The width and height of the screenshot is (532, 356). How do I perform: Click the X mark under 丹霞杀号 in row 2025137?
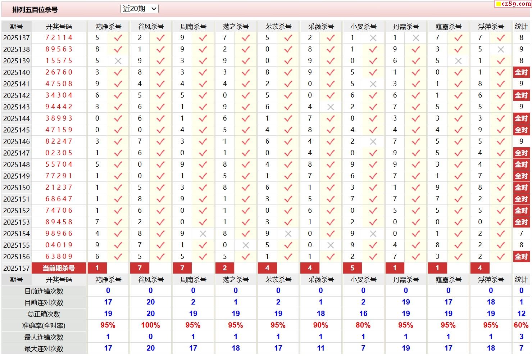pos(416,38)
